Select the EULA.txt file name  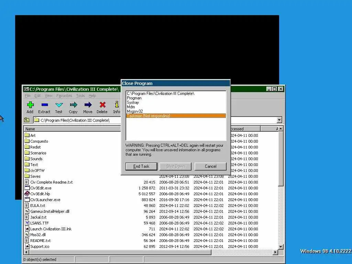[x=38, y=206]
